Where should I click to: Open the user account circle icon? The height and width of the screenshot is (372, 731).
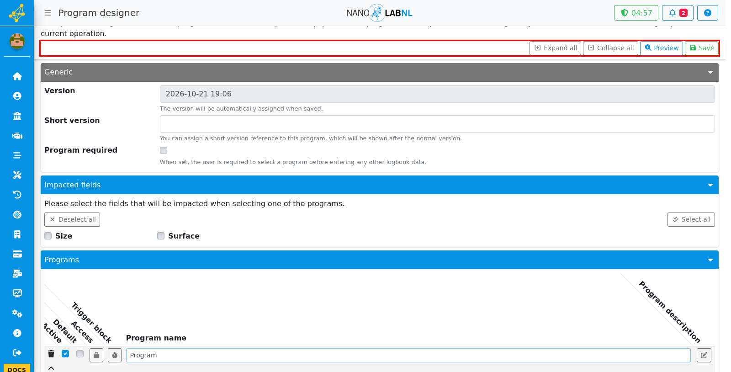(17, 96)
